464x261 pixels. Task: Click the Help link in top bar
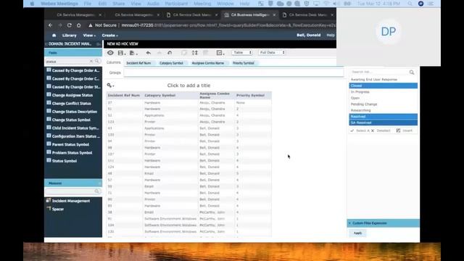pyautogui.click(x=331, y=36)
